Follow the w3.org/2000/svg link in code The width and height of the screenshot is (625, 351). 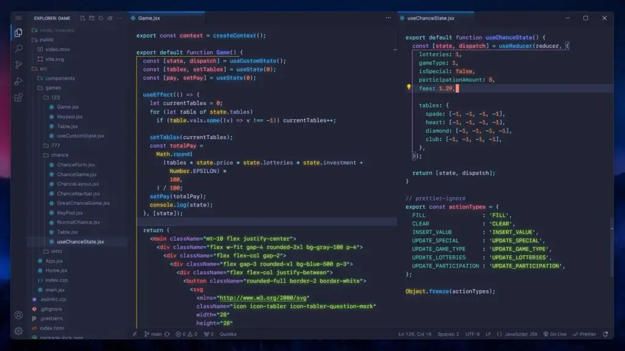point(263,298)
